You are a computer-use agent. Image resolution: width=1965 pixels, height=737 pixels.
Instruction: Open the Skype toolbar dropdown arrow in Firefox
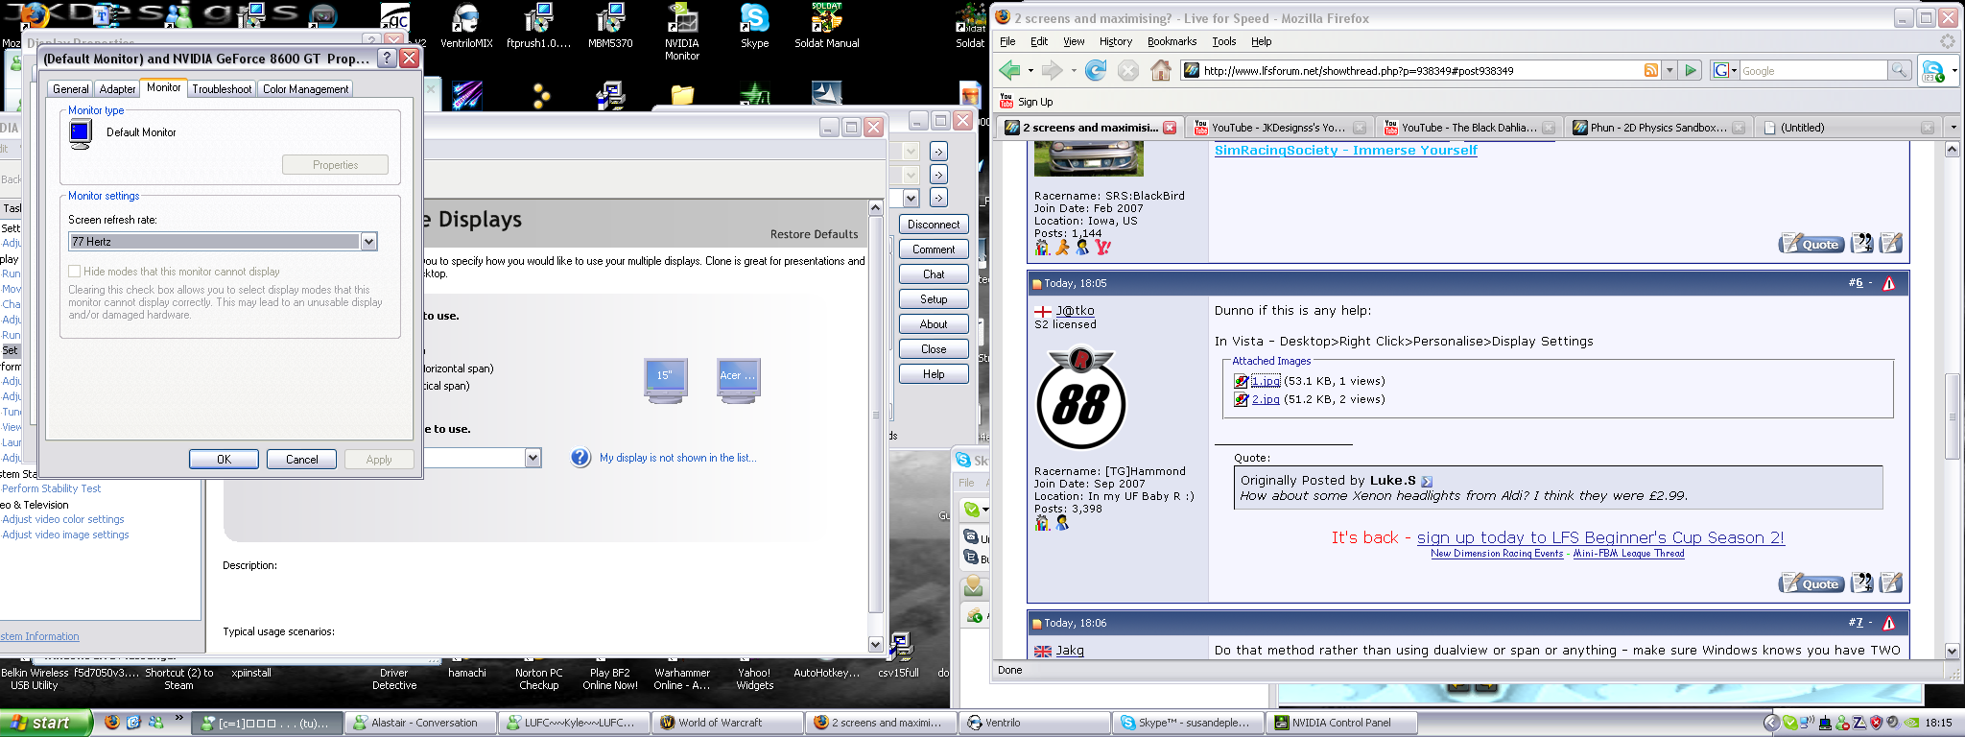coord(1953,70)
